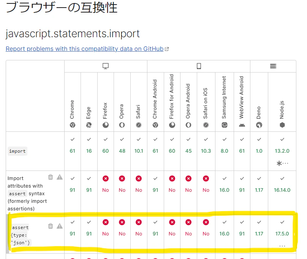
Task: Click the Safari on iOS logo icon
Action: pos(206,125)
